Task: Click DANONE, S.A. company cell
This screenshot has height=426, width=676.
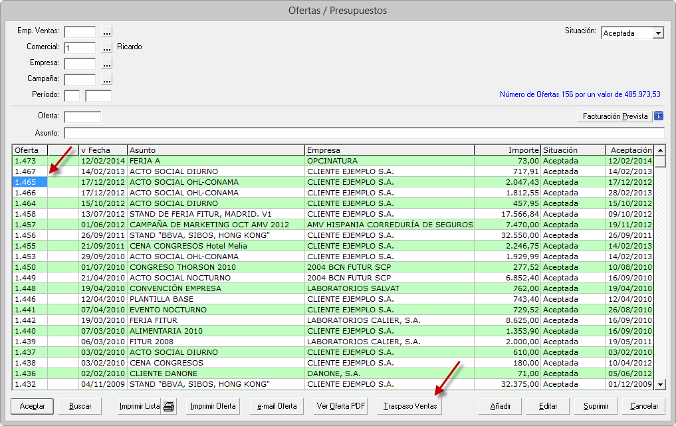Action: (x=390, y=373)
